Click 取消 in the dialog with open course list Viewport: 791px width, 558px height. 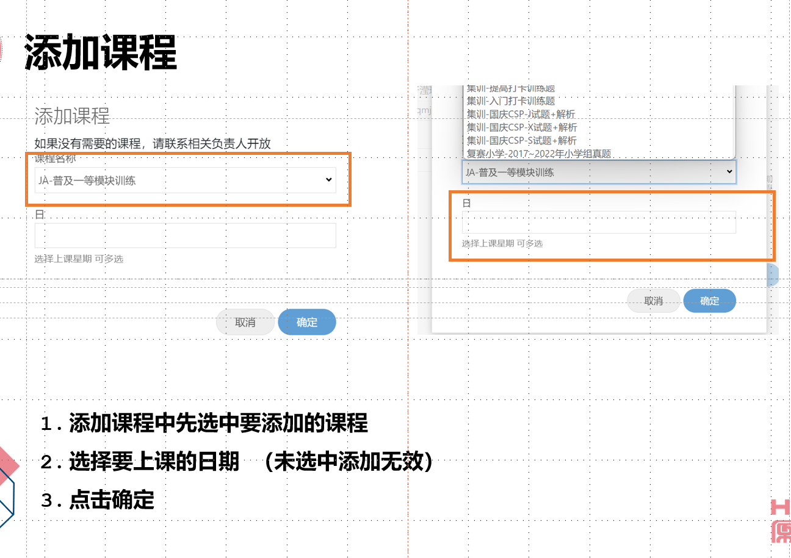pyautogui.click(x=653, y=301)
